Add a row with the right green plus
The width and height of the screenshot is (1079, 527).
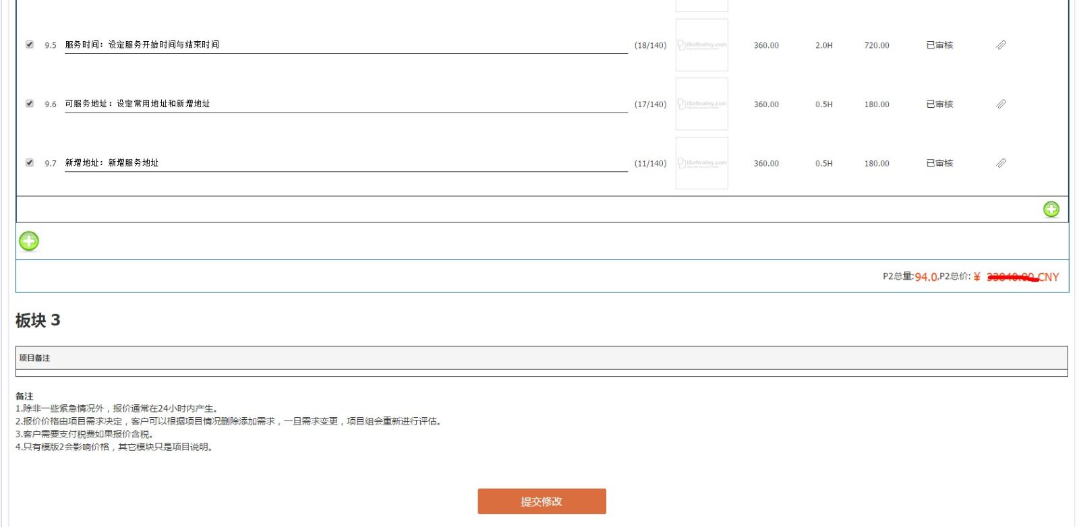click(1051, 210)
